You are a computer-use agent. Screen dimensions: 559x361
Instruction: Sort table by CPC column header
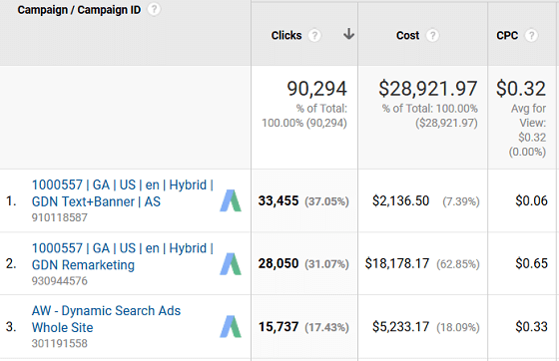(507, 35)
